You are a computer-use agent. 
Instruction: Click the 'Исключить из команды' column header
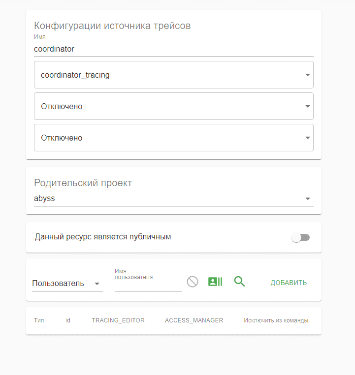point(276,320)
